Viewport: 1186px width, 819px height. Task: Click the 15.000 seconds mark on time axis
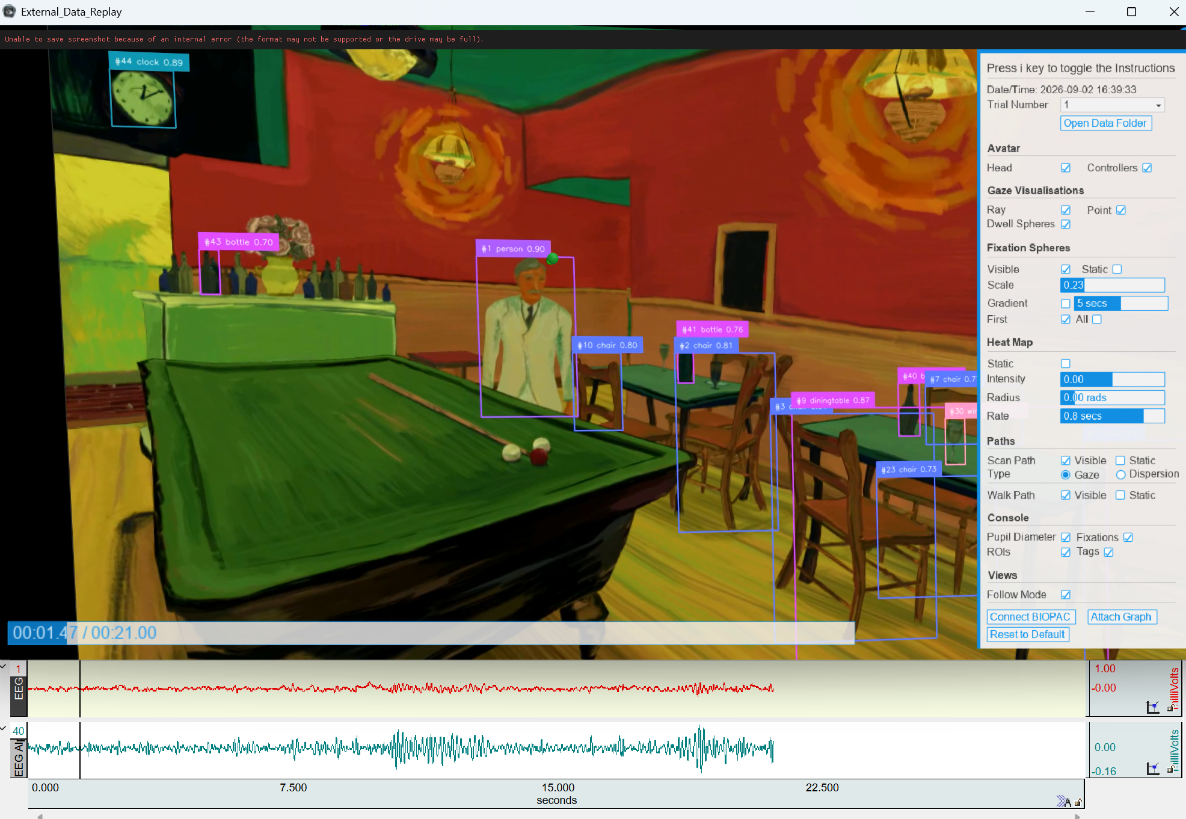558,788
